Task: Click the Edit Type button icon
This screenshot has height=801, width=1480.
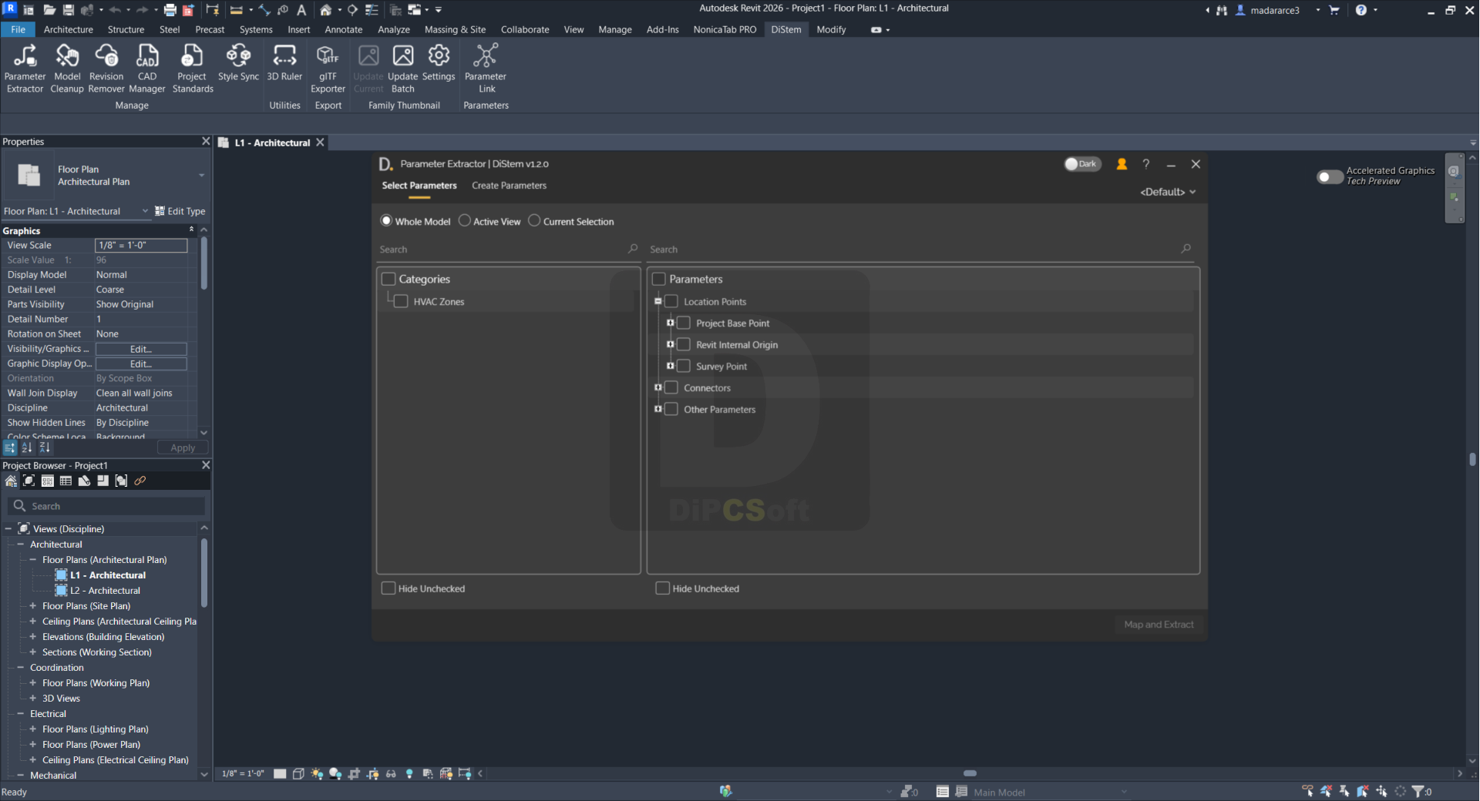Action: click(160, 211)
